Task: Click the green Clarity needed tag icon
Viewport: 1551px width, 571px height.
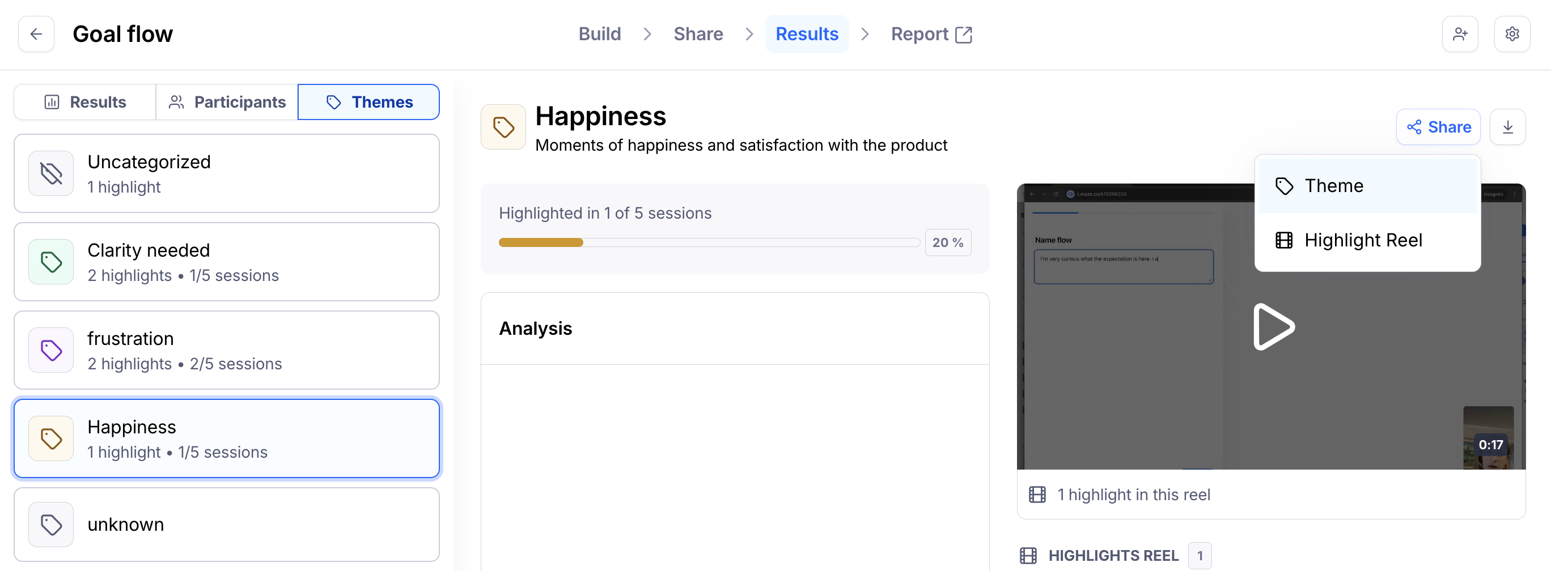Action: pos(51,262)
